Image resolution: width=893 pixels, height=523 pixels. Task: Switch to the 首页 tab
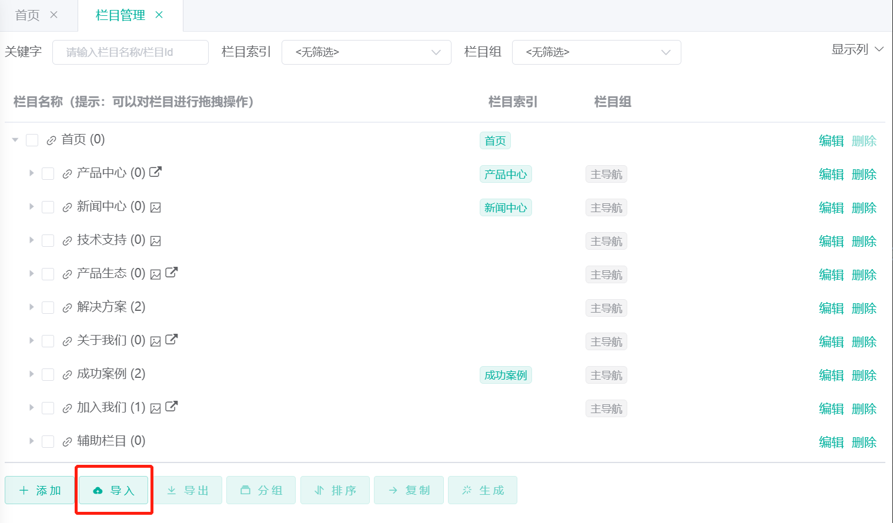[x=28, y=15]
